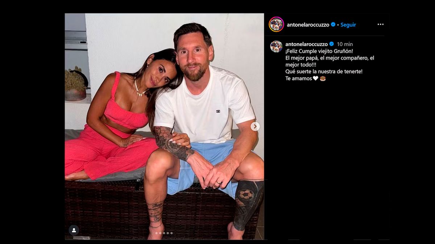
Task: Select the third carousel indicator dot
Action: 164,233
